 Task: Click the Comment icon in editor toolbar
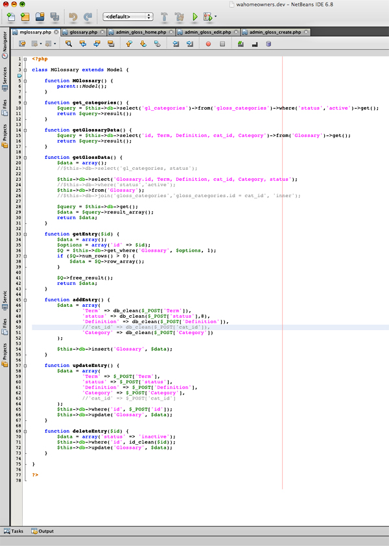coord(255,44)
